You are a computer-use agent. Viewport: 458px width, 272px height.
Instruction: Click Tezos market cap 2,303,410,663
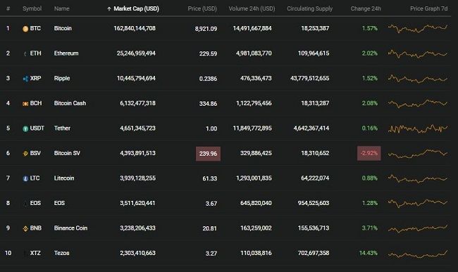point(137,253)
